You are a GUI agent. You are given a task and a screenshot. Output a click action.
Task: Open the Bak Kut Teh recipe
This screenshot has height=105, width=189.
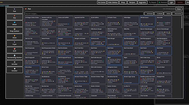[32, 41]
